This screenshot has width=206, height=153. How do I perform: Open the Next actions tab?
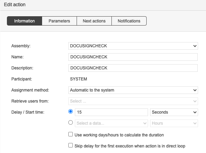coord(94,21)
